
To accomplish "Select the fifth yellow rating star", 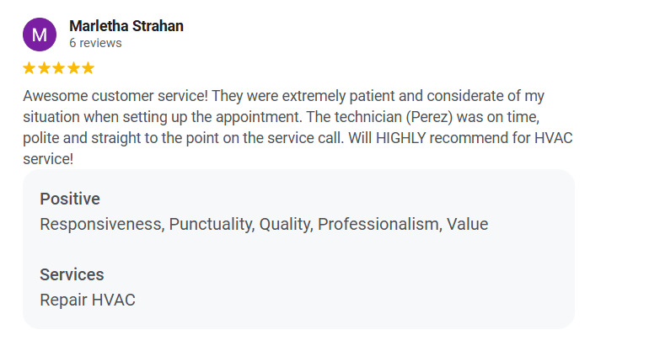I will click(x=88, y=68).
